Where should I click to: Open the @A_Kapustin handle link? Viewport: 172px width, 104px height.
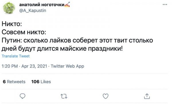click(33, 11)
